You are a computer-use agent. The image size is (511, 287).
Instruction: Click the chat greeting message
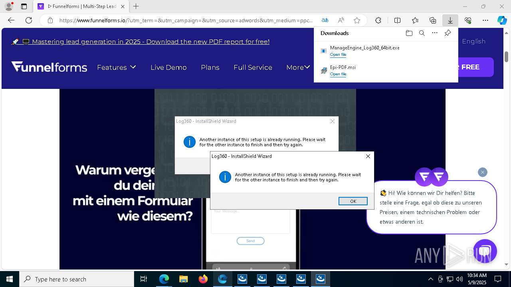pyautogui.click(x=431, y=207)
